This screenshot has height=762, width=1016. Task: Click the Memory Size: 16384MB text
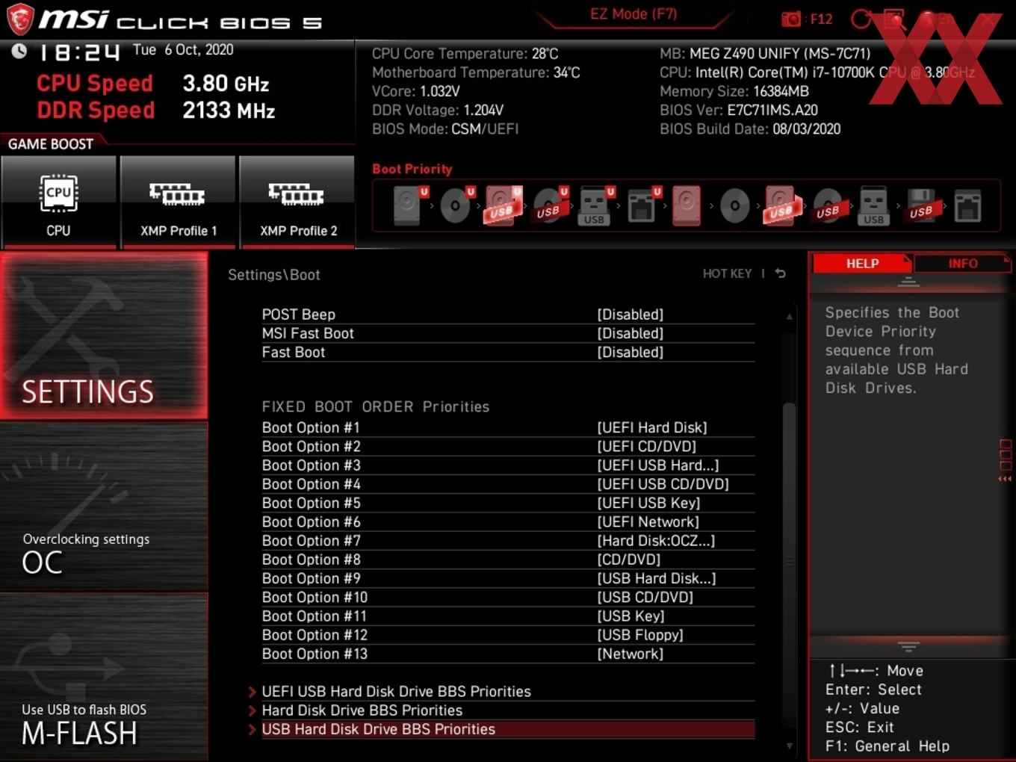pyautogui.click(x=734, y=91)
